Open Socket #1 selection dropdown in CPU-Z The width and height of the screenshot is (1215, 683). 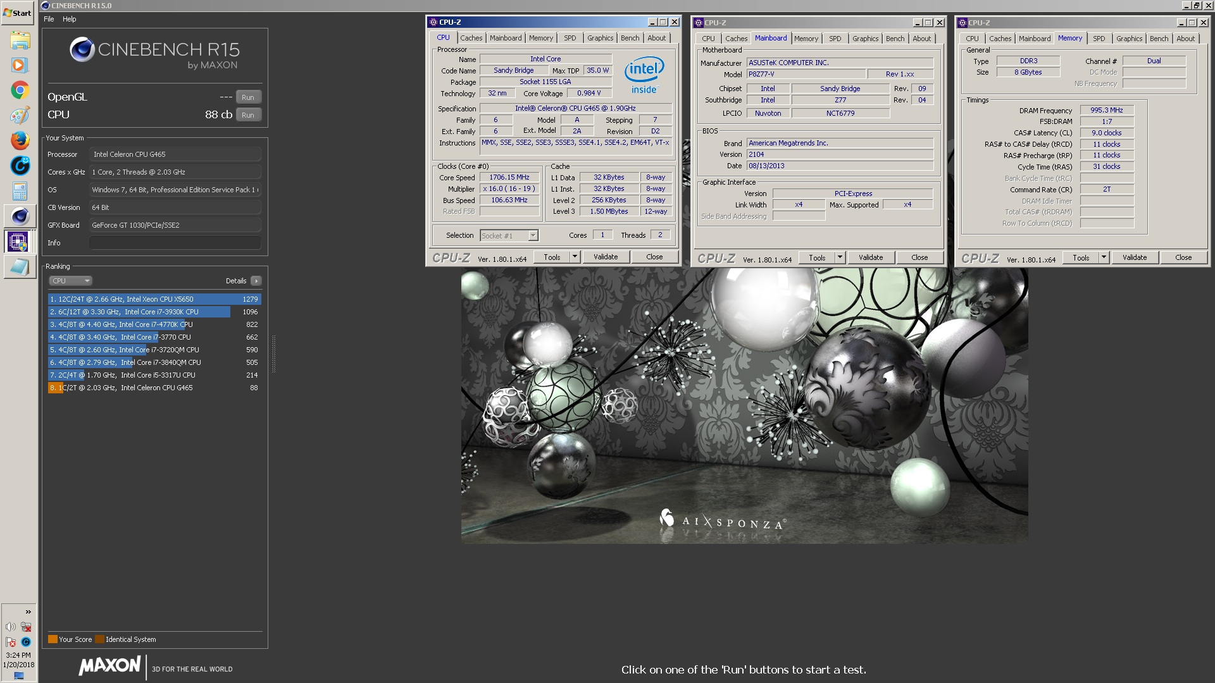pos(509,235)
